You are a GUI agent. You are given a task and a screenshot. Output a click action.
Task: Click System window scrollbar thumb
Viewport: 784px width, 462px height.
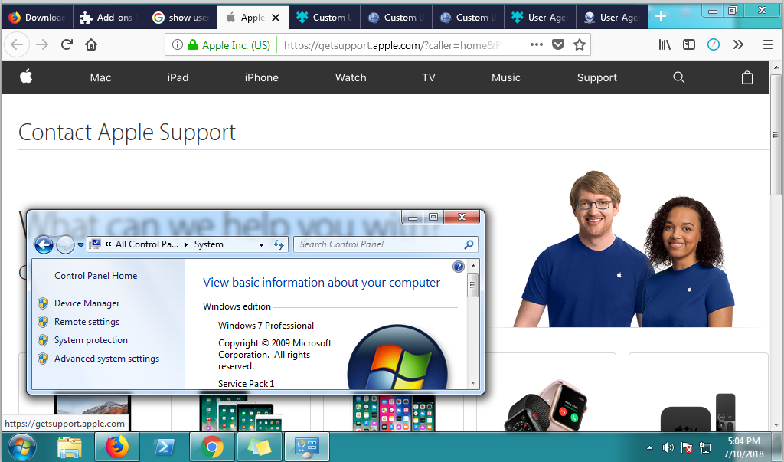pyautogui.click(x=472, y=285)
